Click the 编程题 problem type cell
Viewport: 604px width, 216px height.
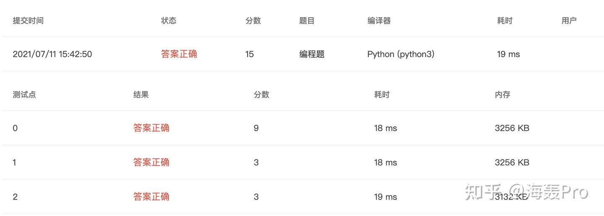(312, 54)
